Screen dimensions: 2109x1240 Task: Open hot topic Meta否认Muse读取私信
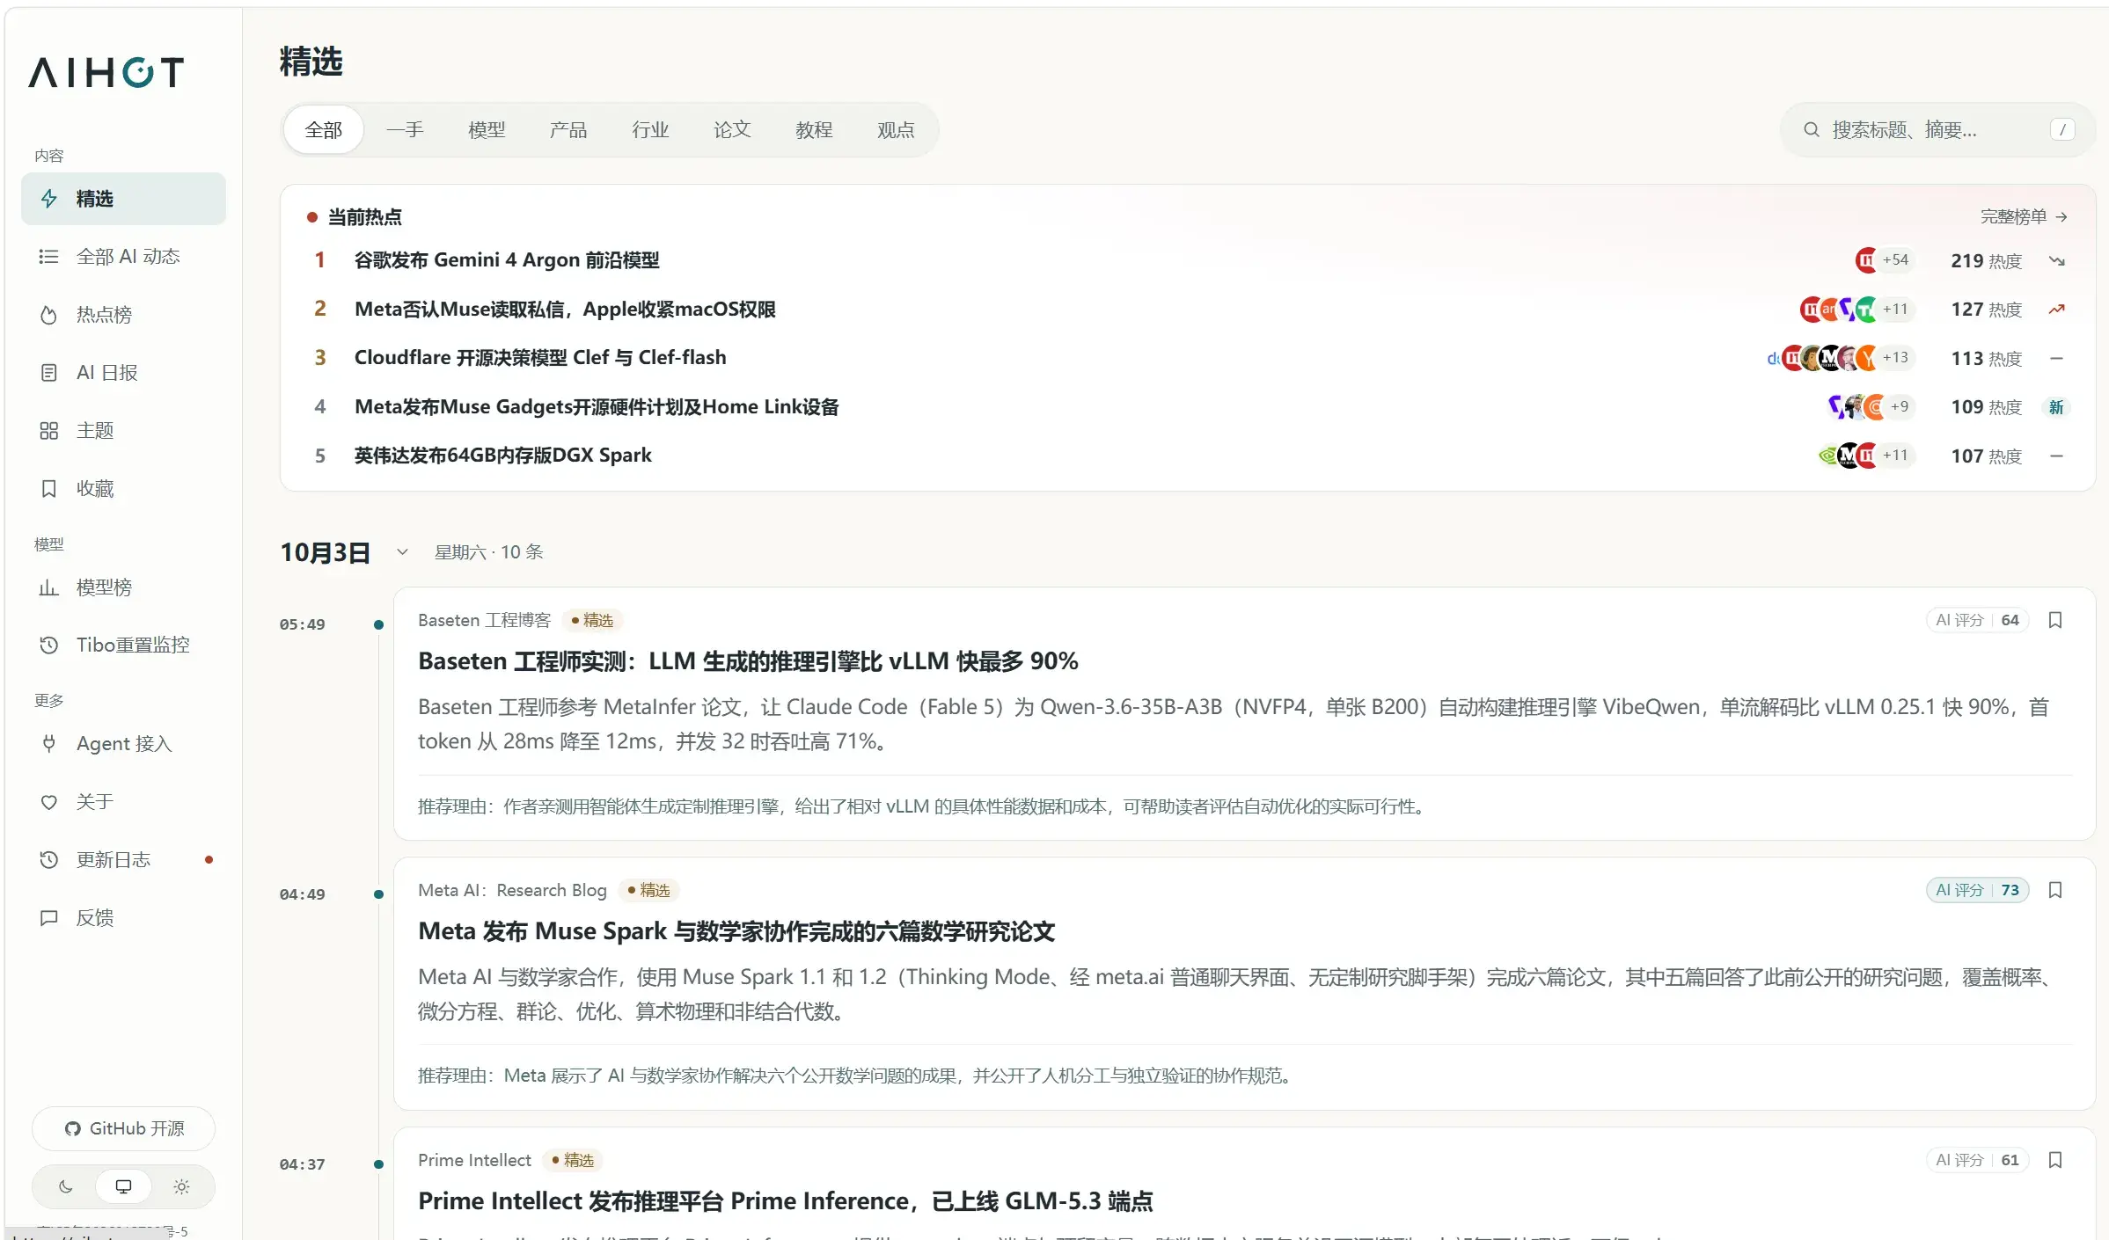pos(565,310)
